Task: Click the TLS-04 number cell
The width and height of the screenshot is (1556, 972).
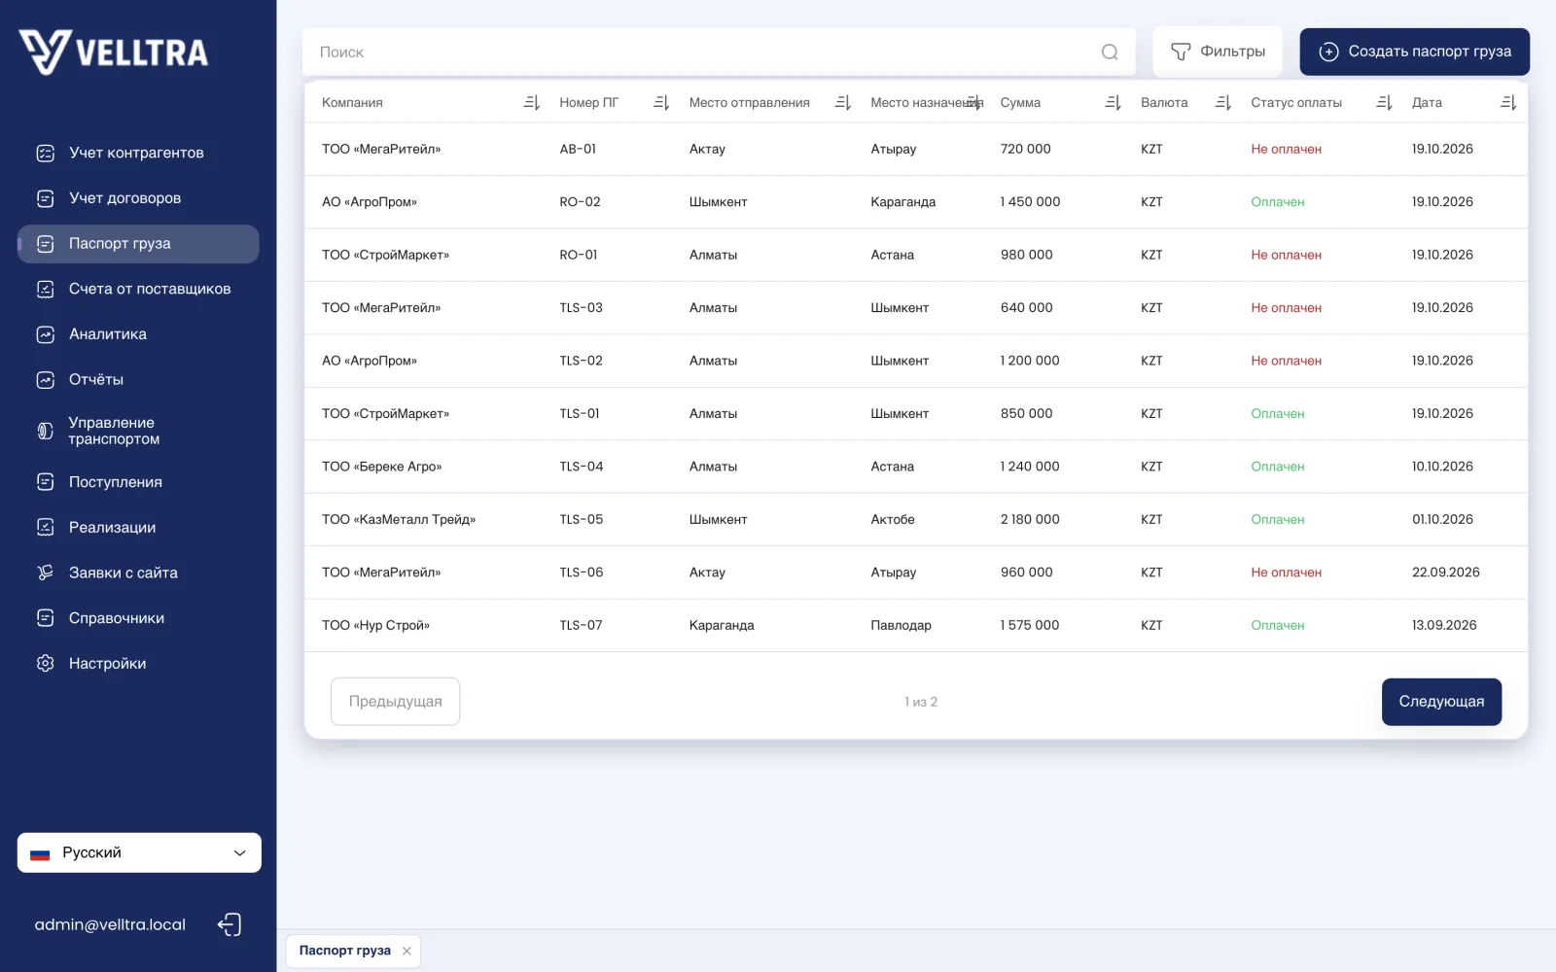Action: coord(582,467)
